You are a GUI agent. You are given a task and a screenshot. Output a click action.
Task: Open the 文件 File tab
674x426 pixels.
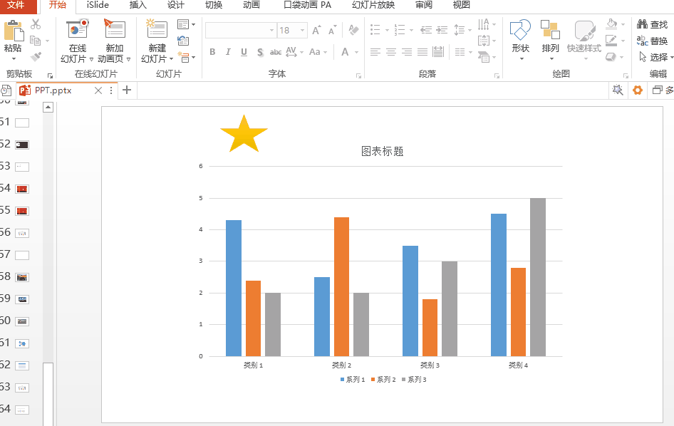16,5
